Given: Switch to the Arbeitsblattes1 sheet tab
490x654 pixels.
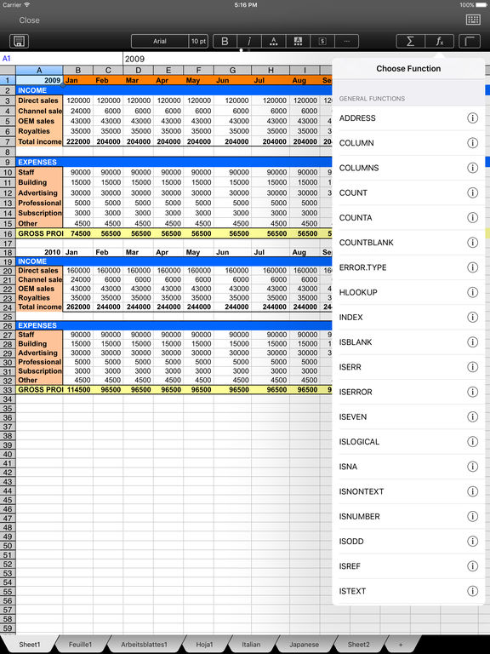Looking at the screenshot, I should point(144,645).
